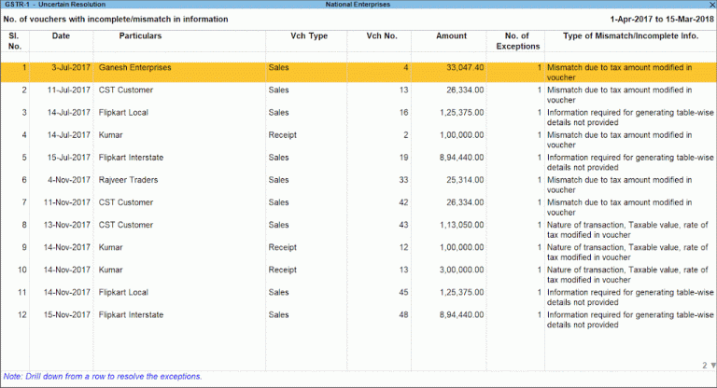
Task: Click Receipt type in Sl. No. 9 row
Action: [x=283, y=247]
